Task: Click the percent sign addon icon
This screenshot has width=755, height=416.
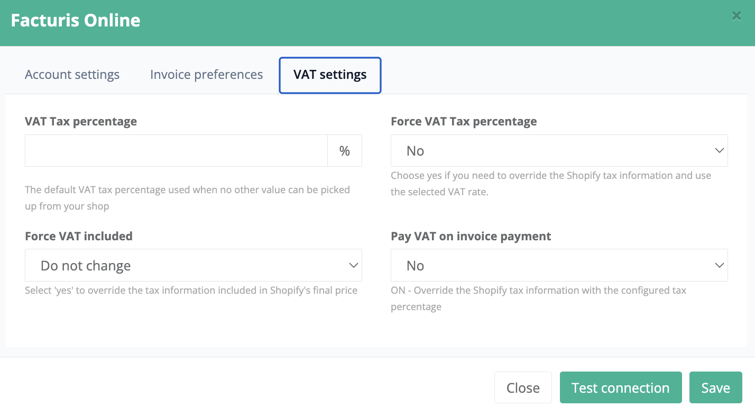Action: click(345, 151)
